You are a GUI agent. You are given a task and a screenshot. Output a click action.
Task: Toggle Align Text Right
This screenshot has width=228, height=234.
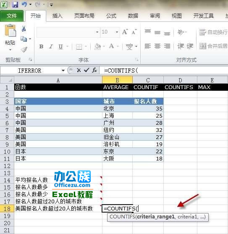tap(167, 46)
